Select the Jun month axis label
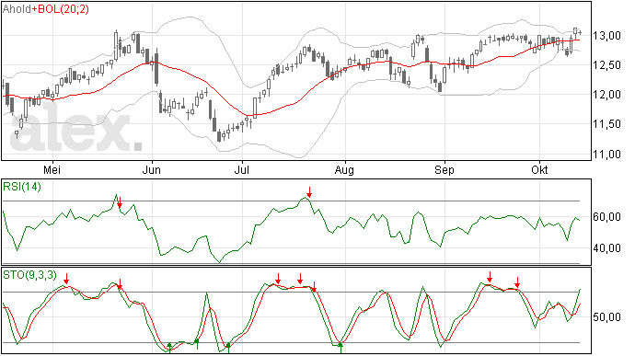This screenshot has width=635, height=356. 152,170
